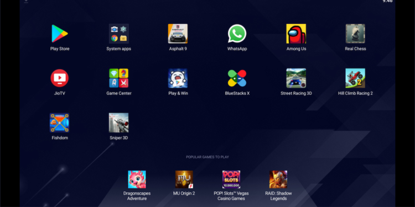Launch Among Us
This screenshot has width=415, height=207.
point(296,34)
